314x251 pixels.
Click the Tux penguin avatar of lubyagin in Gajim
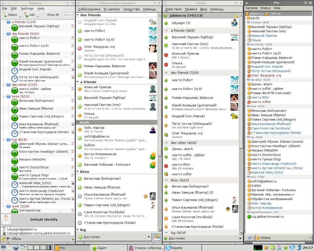click(x=234, y=23)
